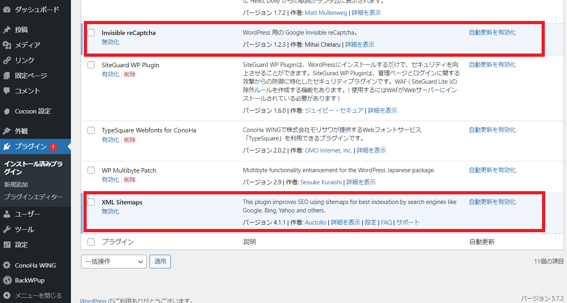Click the Links chain icon
The width and height of the screenshot is (567, 303).
coord(7,60)
